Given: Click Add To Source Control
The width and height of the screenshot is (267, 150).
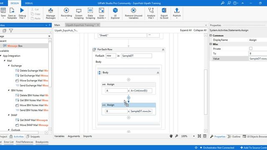Looking at the screenshot, I should [x=254, y=147].
